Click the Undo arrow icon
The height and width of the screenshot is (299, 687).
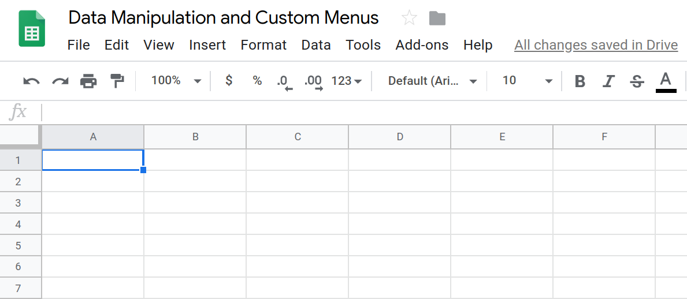click(x=31, y=81)
